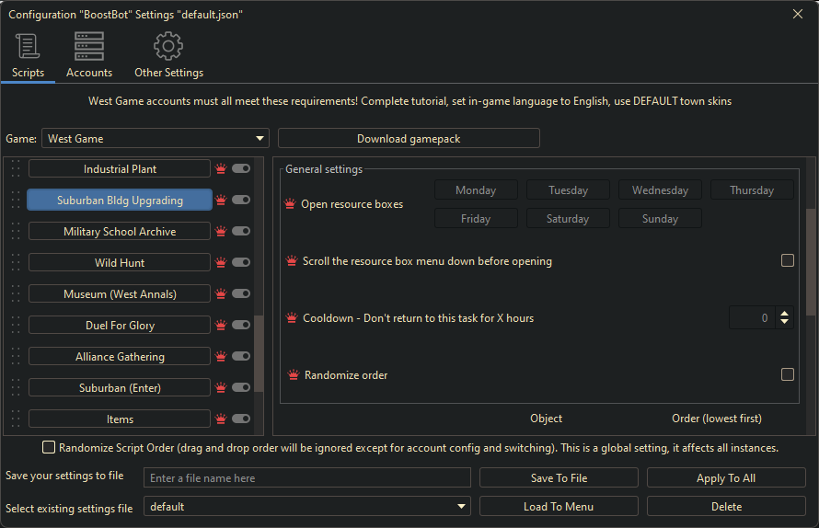Enable Scroll resource box menu checkbox
The height and width of the screenshot is (528, 819).
pyautogui.click(x=788, y=261)
